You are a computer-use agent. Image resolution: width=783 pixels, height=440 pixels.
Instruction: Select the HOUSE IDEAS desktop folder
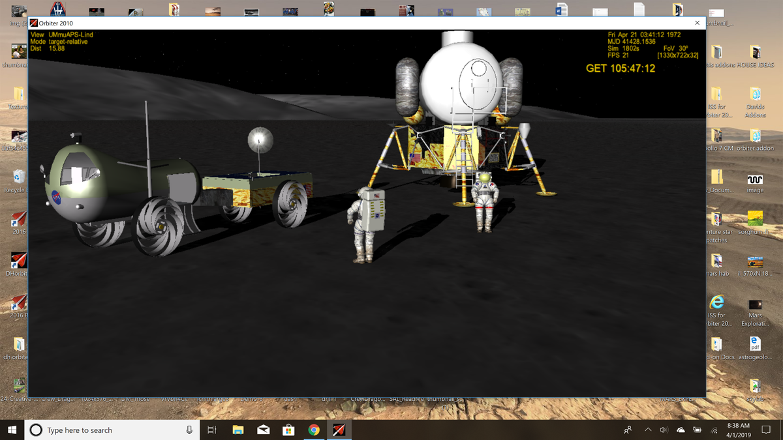tap(756, 56)
